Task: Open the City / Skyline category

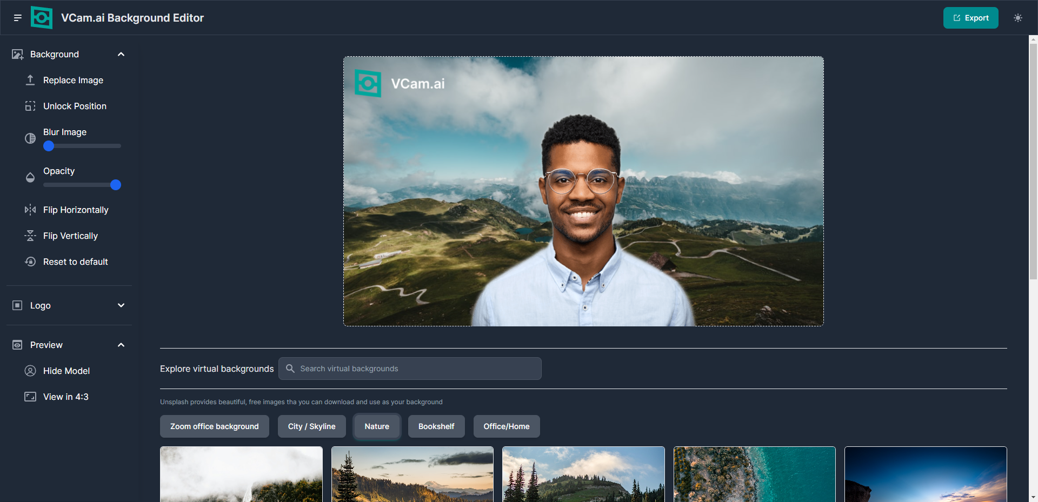Action: click(x=311, y=426)
